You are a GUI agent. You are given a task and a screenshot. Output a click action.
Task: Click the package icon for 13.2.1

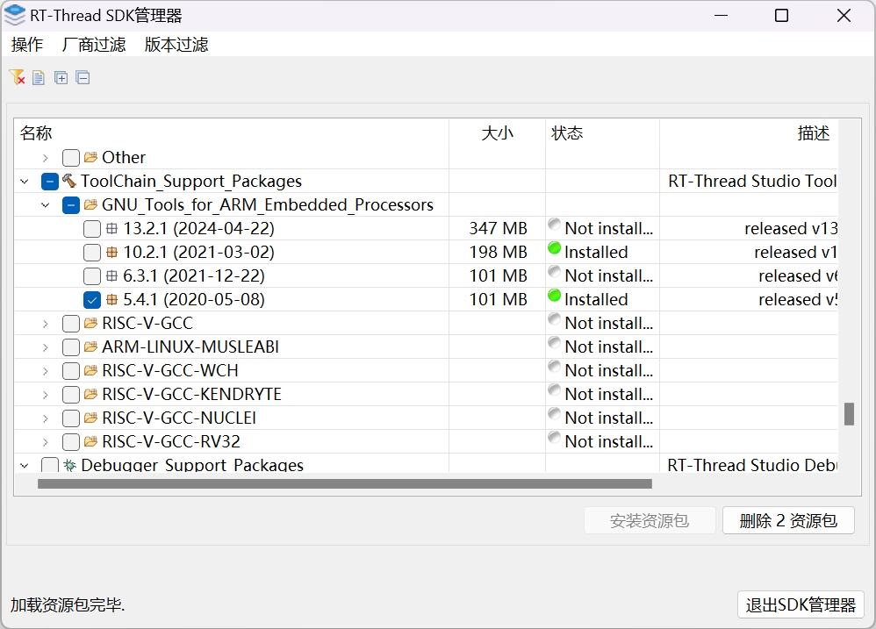pyautogui.click(x=111, y=228)
